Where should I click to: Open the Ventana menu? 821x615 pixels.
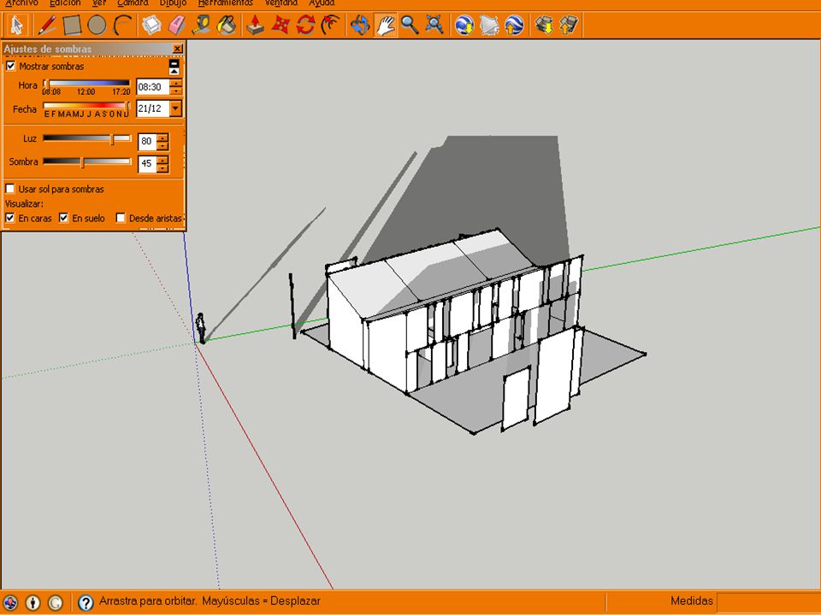pos(281,3)
